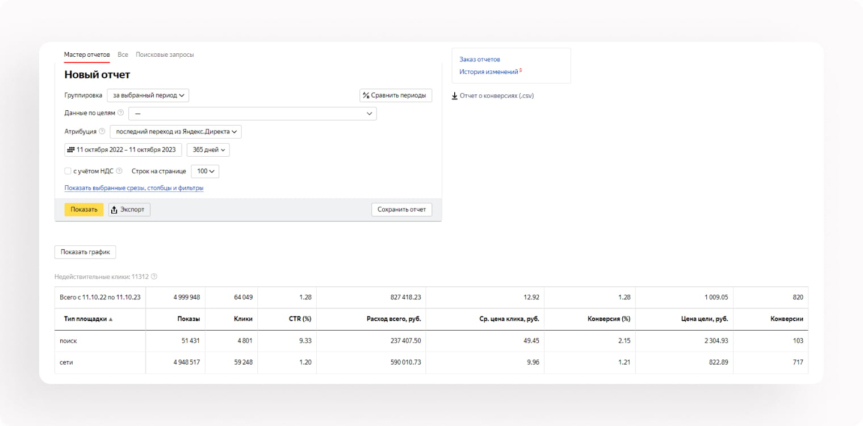Enable the с учётом НДС checkbox

click(x=68, y=171)
